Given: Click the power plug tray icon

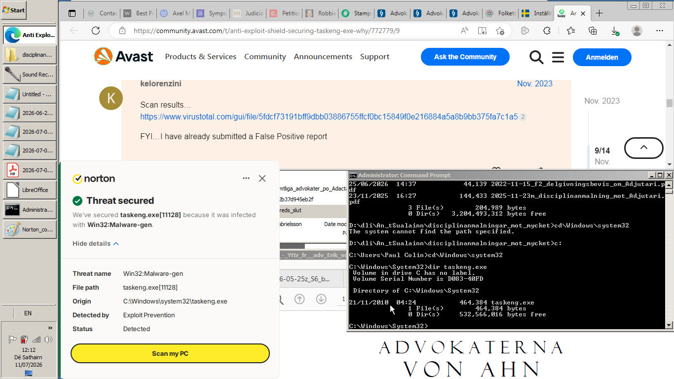Looking at the screenshot, I should click(24, 340).
